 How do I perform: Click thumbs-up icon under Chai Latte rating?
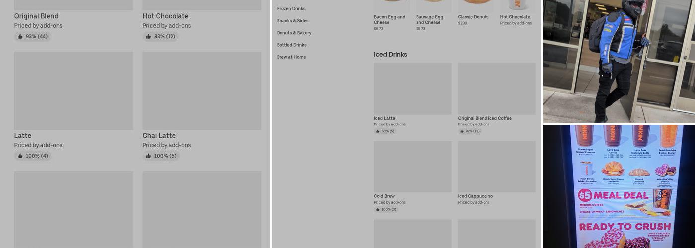tap(149, 156)
